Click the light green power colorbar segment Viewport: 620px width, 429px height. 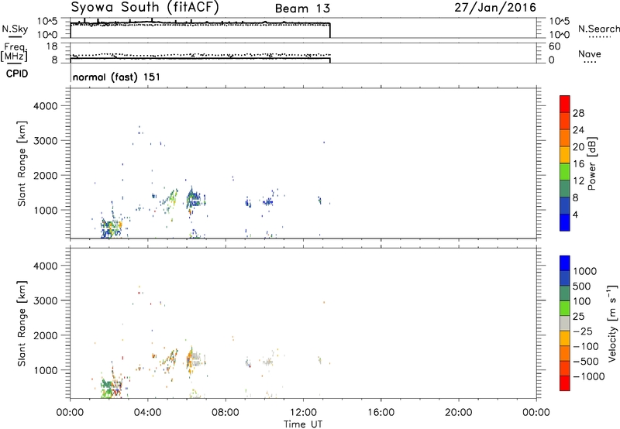[565, 171]
